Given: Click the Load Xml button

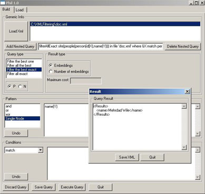Looking at the screenshot, I should (16, 31).
